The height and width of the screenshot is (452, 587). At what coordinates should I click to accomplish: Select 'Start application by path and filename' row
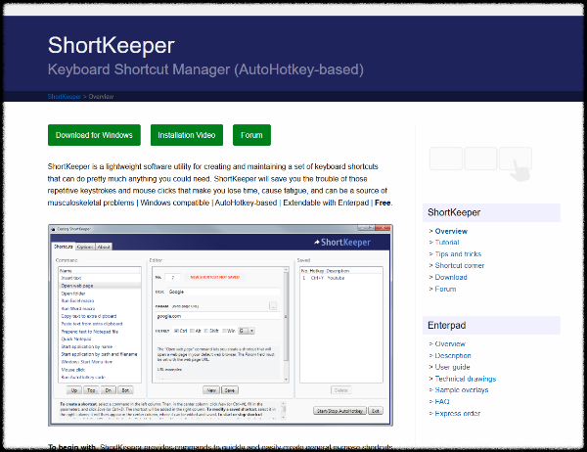100,354
